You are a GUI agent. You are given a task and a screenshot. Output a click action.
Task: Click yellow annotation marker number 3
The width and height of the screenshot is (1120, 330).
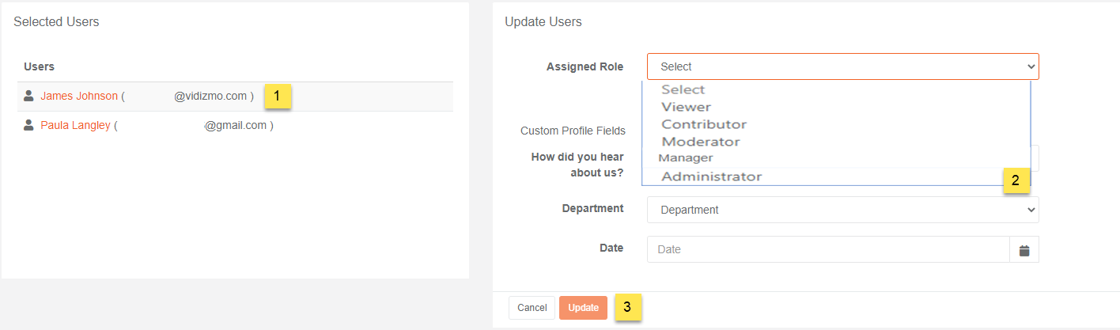pyautogui.click(x=628, y=308)
